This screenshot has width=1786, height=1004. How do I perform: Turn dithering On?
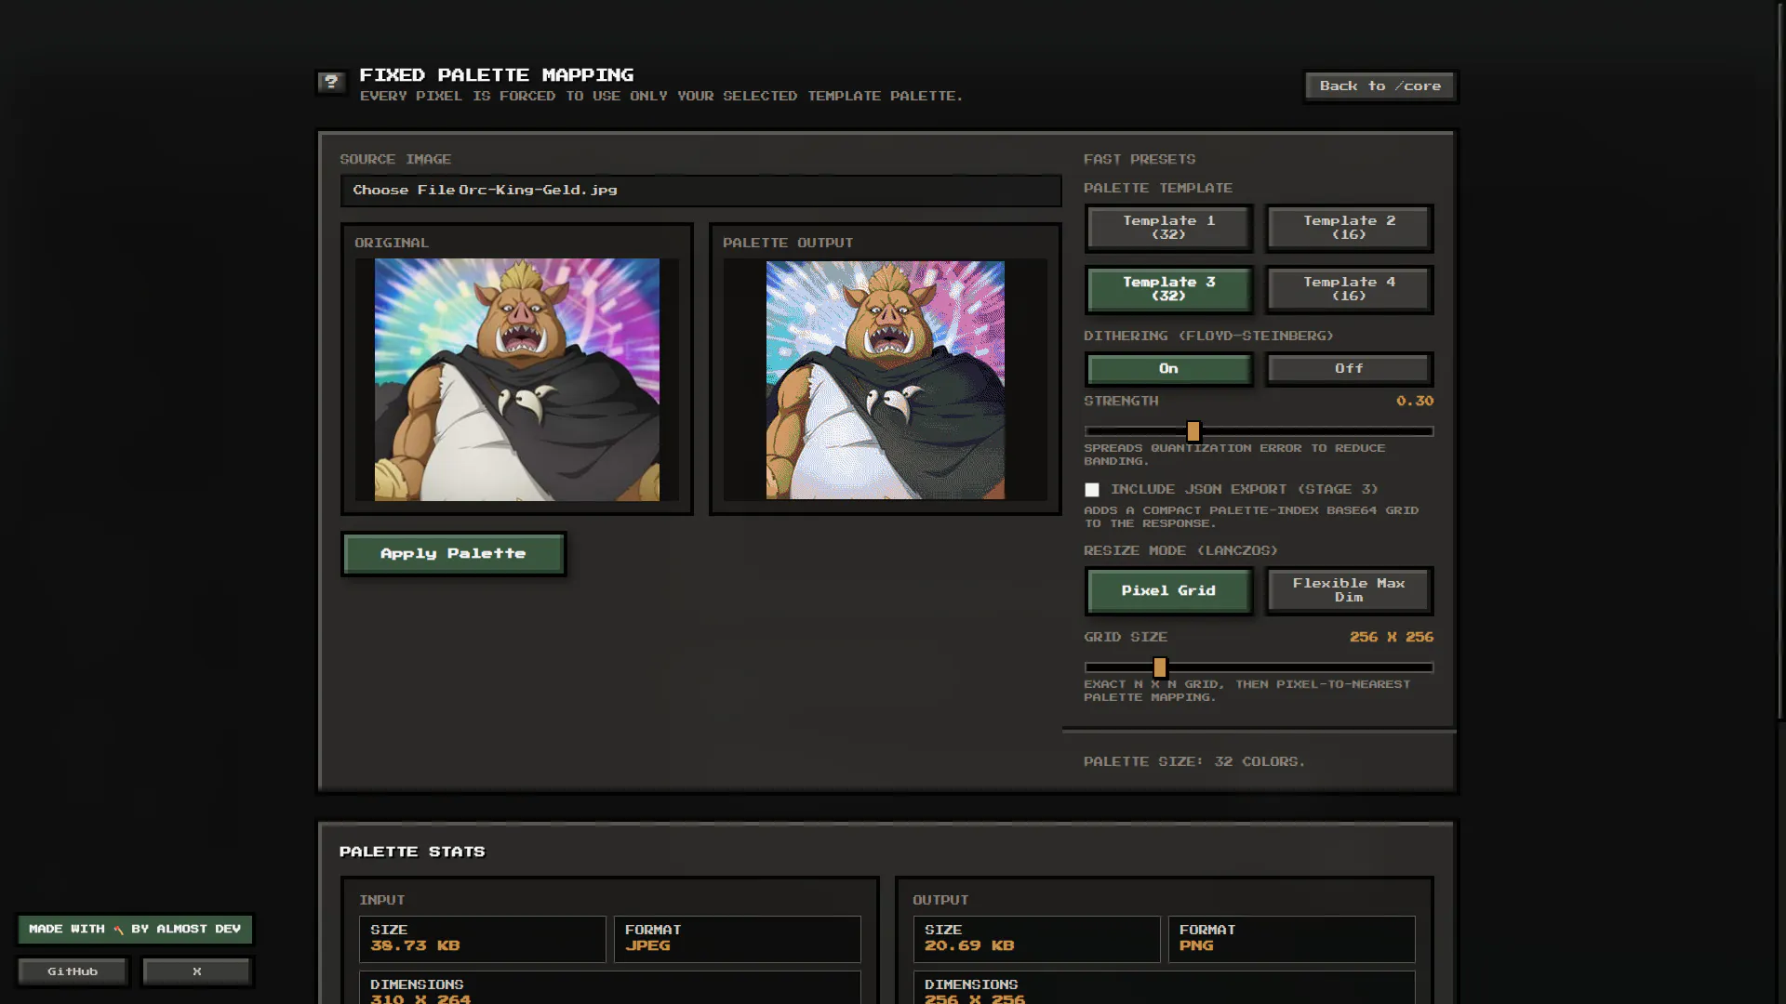(1168, 369)
